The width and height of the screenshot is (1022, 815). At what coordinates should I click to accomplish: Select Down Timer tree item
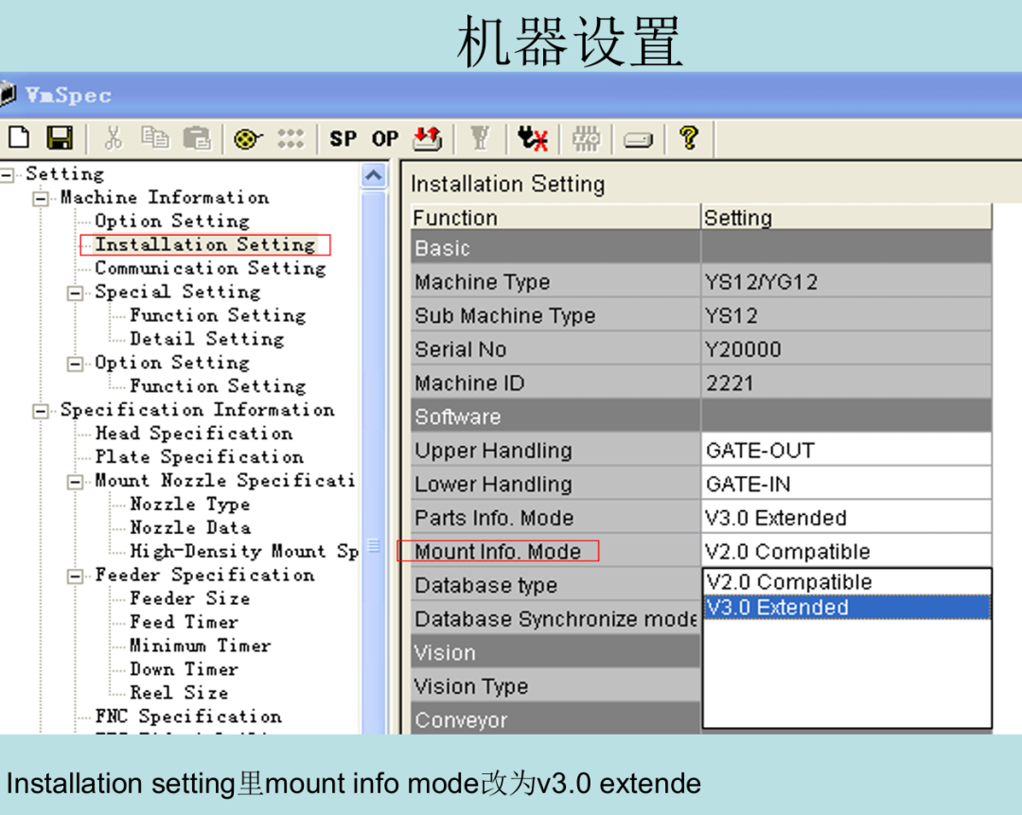coord(184,669)
